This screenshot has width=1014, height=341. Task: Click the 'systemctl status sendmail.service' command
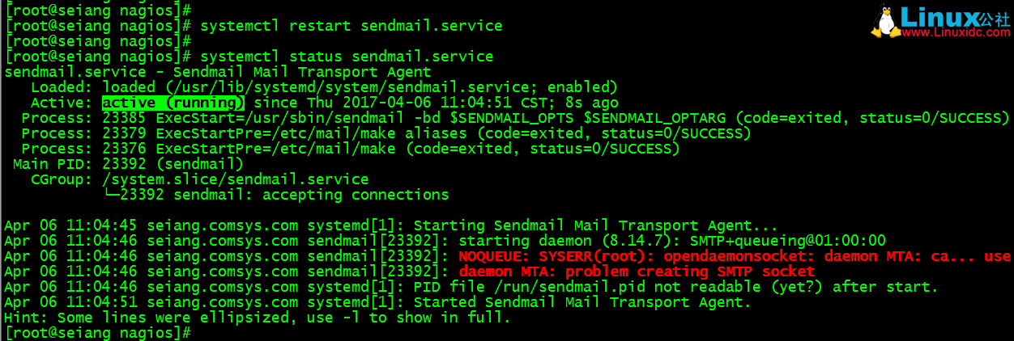(347, 57)
